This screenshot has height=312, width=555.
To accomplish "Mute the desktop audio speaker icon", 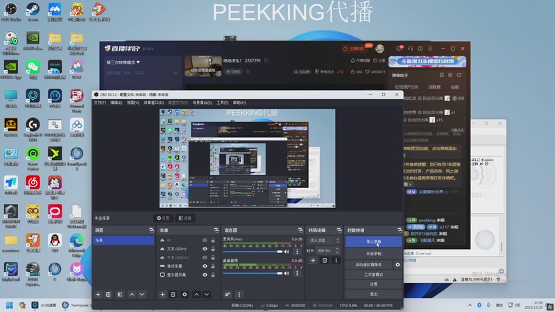I will click(287, 273).
